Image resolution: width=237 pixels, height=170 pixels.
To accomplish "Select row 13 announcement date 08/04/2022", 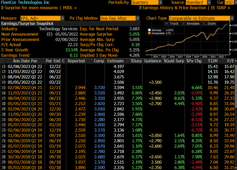I will tap(19, 77).
